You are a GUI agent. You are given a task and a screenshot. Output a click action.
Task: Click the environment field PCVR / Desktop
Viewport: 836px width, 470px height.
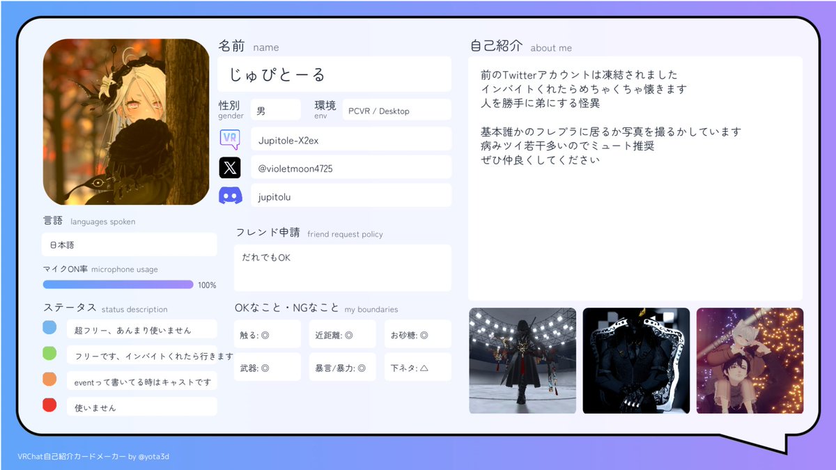coord(396,109)
